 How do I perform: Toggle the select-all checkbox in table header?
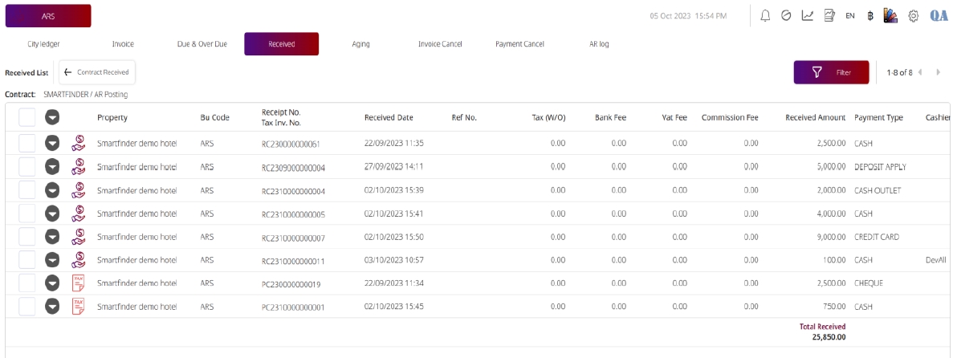(x=27, y=117)
